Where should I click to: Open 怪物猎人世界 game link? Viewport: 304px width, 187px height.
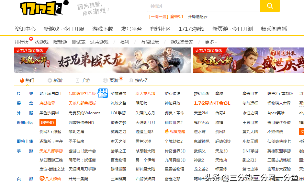[279, 103]
